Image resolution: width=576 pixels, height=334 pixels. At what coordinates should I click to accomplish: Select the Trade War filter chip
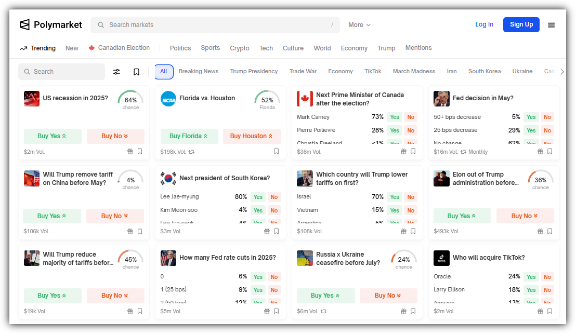[x=303, y=71]
